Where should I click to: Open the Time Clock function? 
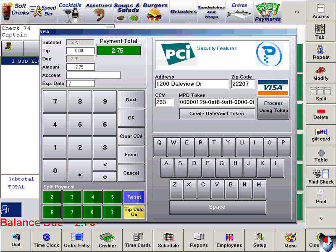coord(46,240)
